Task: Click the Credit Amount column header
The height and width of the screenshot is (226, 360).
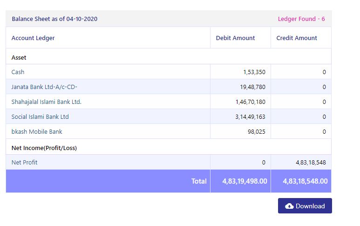Action: pyautogui.click(x=297, y=38)
